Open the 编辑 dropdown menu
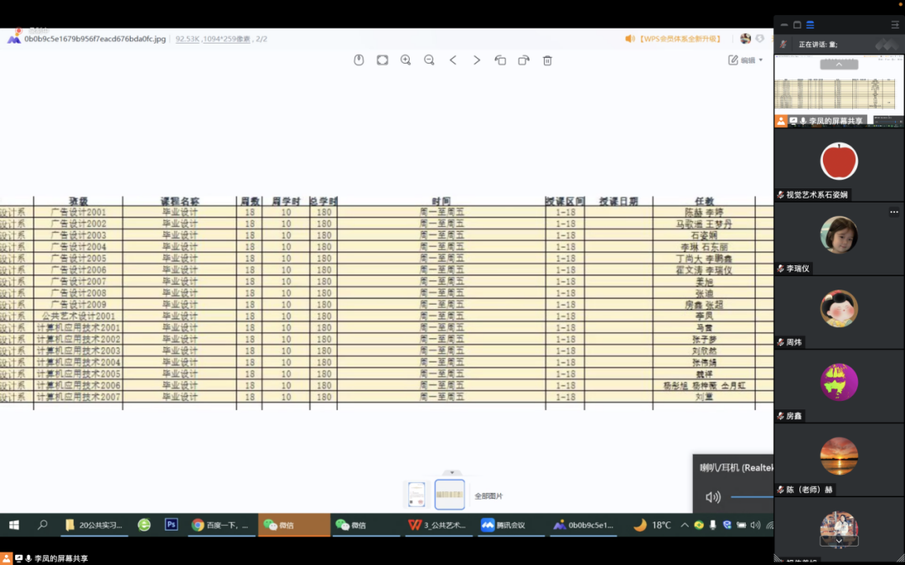The image size is (905, 565). click(x=746, y=60)
